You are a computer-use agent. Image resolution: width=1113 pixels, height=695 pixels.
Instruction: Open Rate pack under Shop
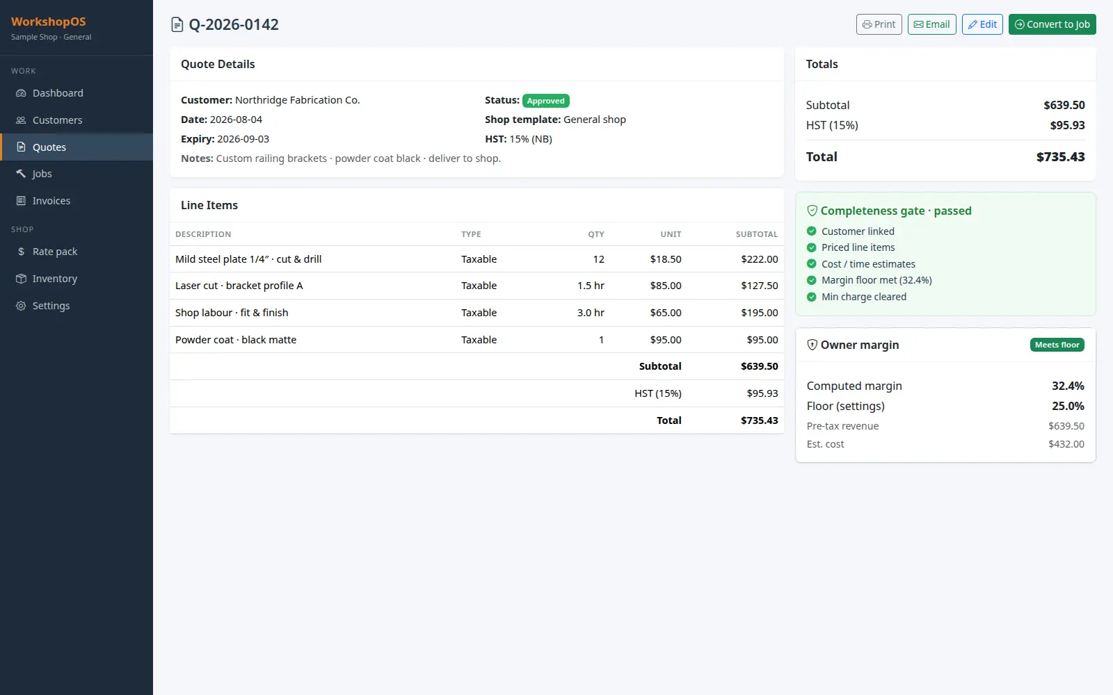pyautogui.click(x=77, y=252)
